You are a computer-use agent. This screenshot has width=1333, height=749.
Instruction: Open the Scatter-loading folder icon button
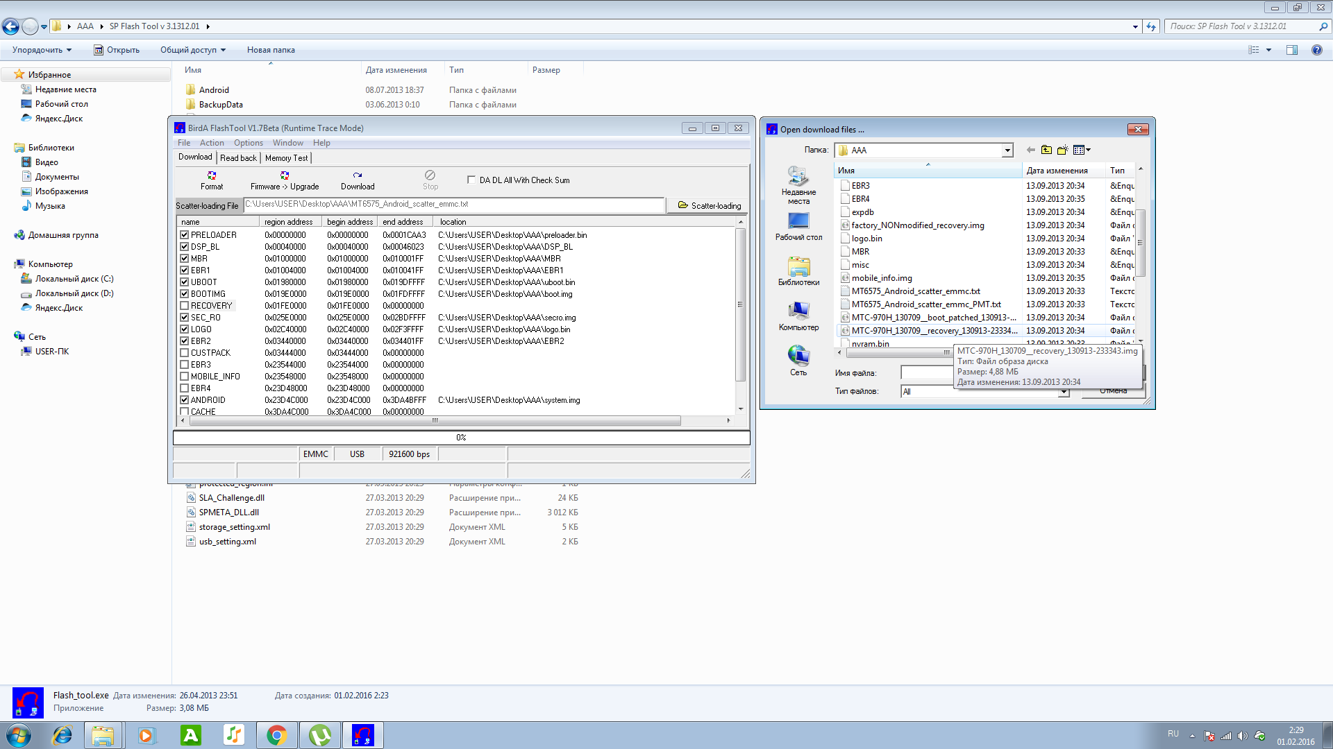(x=709, y=205)
